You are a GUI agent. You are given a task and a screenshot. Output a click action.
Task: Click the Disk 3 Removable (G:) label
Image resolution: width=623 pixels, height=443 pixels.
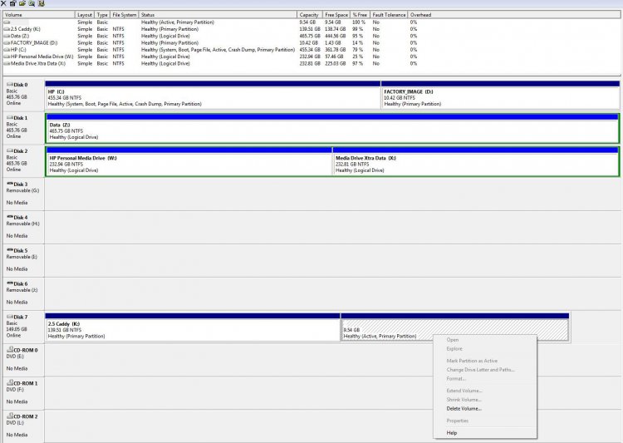point(22,190)
